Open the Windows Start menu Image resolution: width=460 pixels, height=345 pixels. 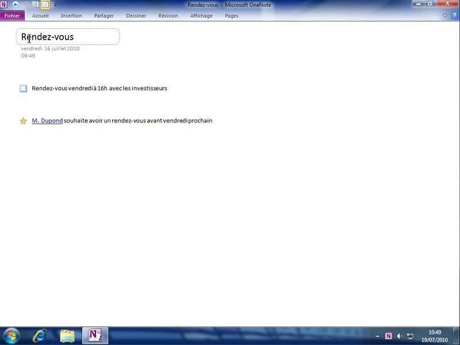point(11,336)
